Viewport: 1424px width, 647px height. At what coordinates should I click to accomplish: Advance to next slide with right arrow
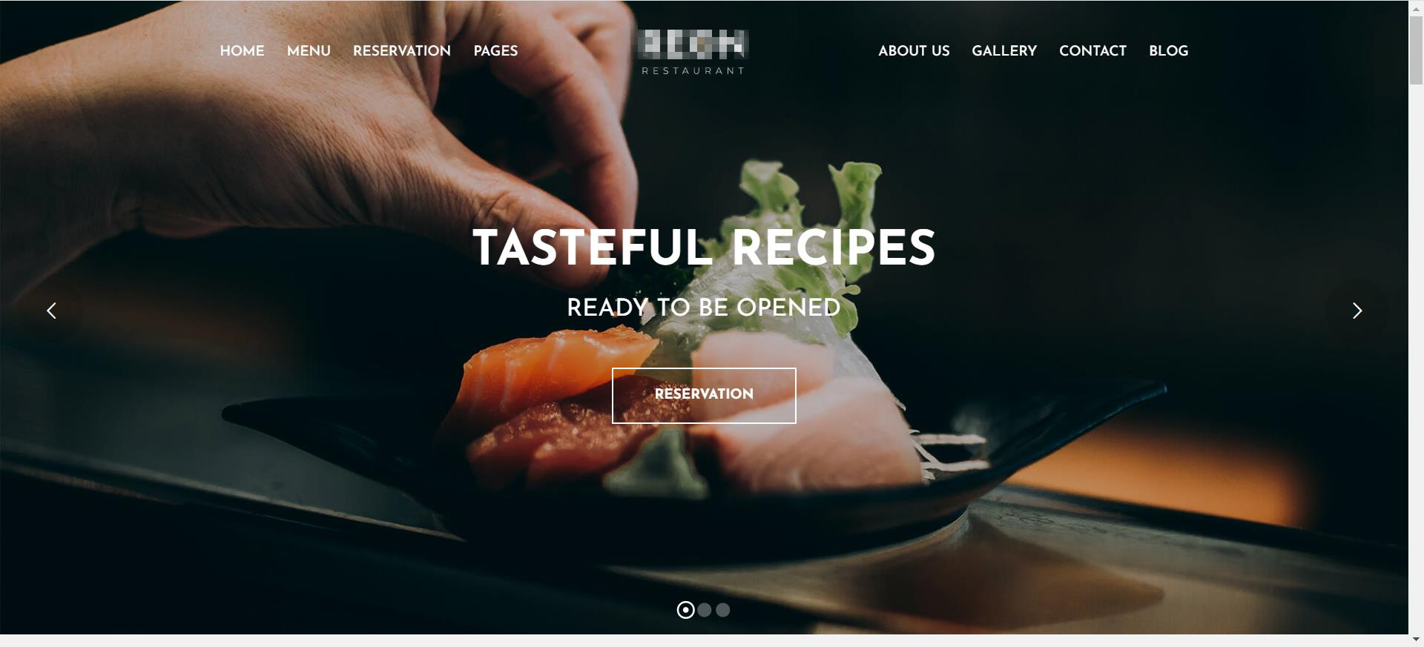1357,311
